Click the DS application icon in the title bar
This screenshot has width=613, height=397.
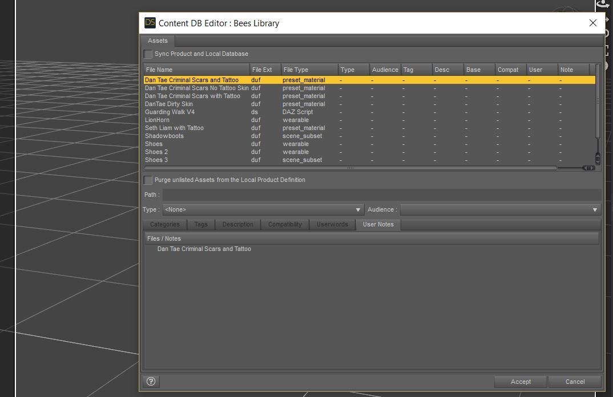click(150, 23)
